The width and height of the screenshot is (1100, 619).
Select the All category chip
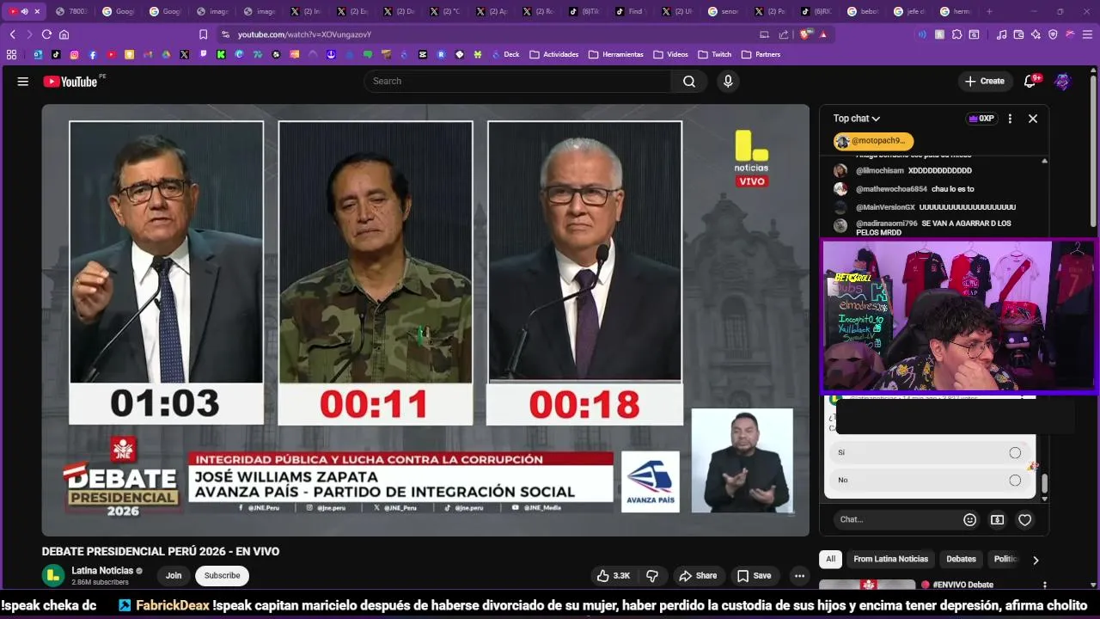[x=830, y=559]
